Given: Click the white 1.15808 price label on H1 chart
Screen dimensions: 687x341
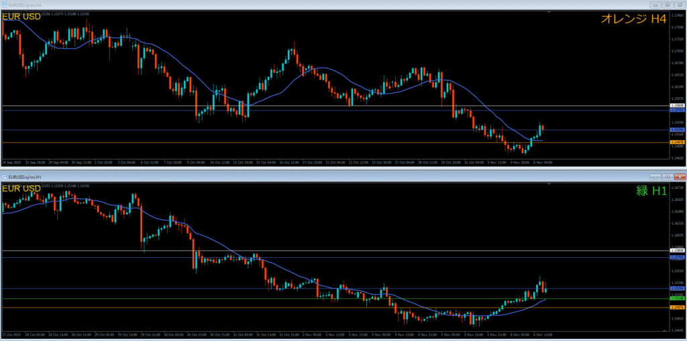Looking at the screenshot, I should [x=678, y=251].
